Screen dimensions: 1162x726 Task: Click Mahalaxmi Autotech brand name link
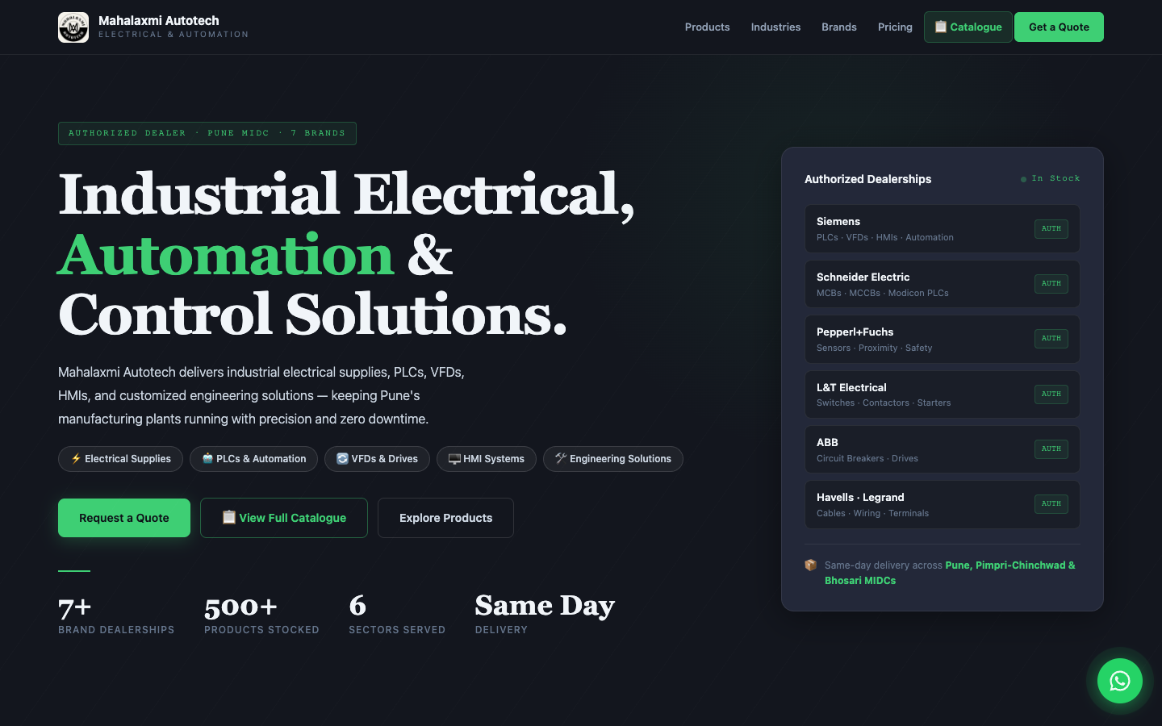coord(159,21)
